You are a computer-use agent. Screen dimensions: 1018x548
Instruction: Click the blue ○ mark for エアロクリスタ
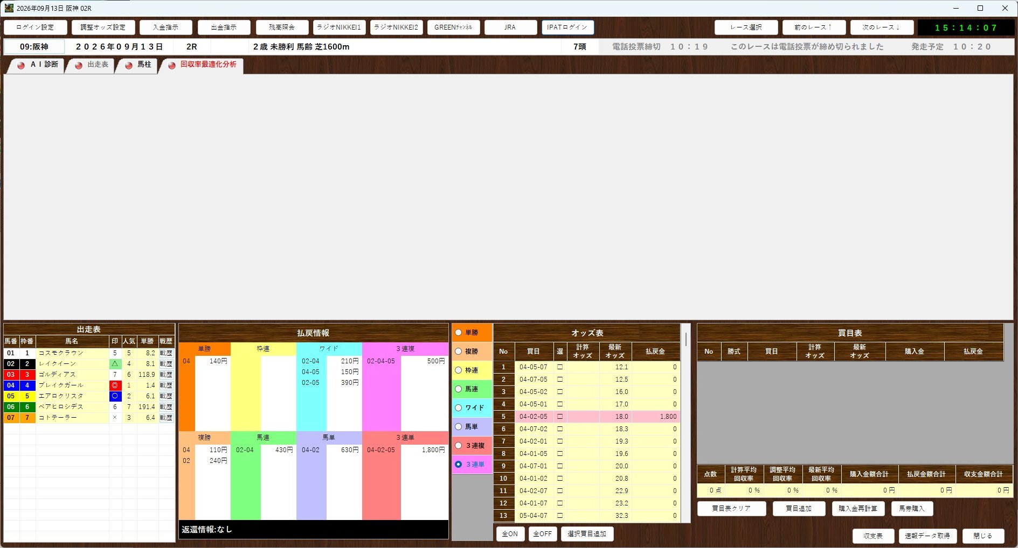(x=115, y=396)
